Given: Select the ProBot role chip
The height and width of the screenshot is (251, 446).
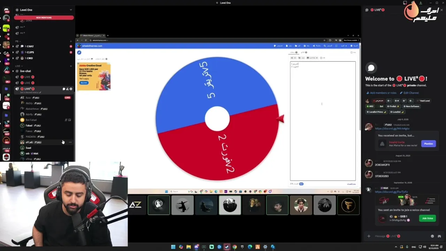Looking at the screenshot, I should [x=393, y=106].
